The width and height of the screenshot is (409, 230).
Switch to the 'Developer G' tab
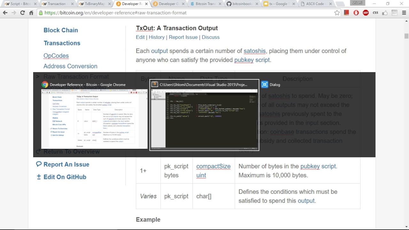[x=168, y=4]
